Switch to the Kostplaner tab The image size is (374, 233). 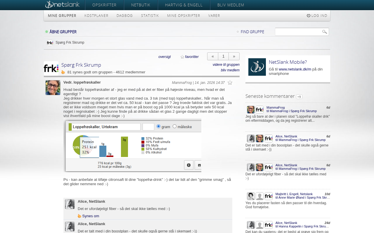[96, 16]
